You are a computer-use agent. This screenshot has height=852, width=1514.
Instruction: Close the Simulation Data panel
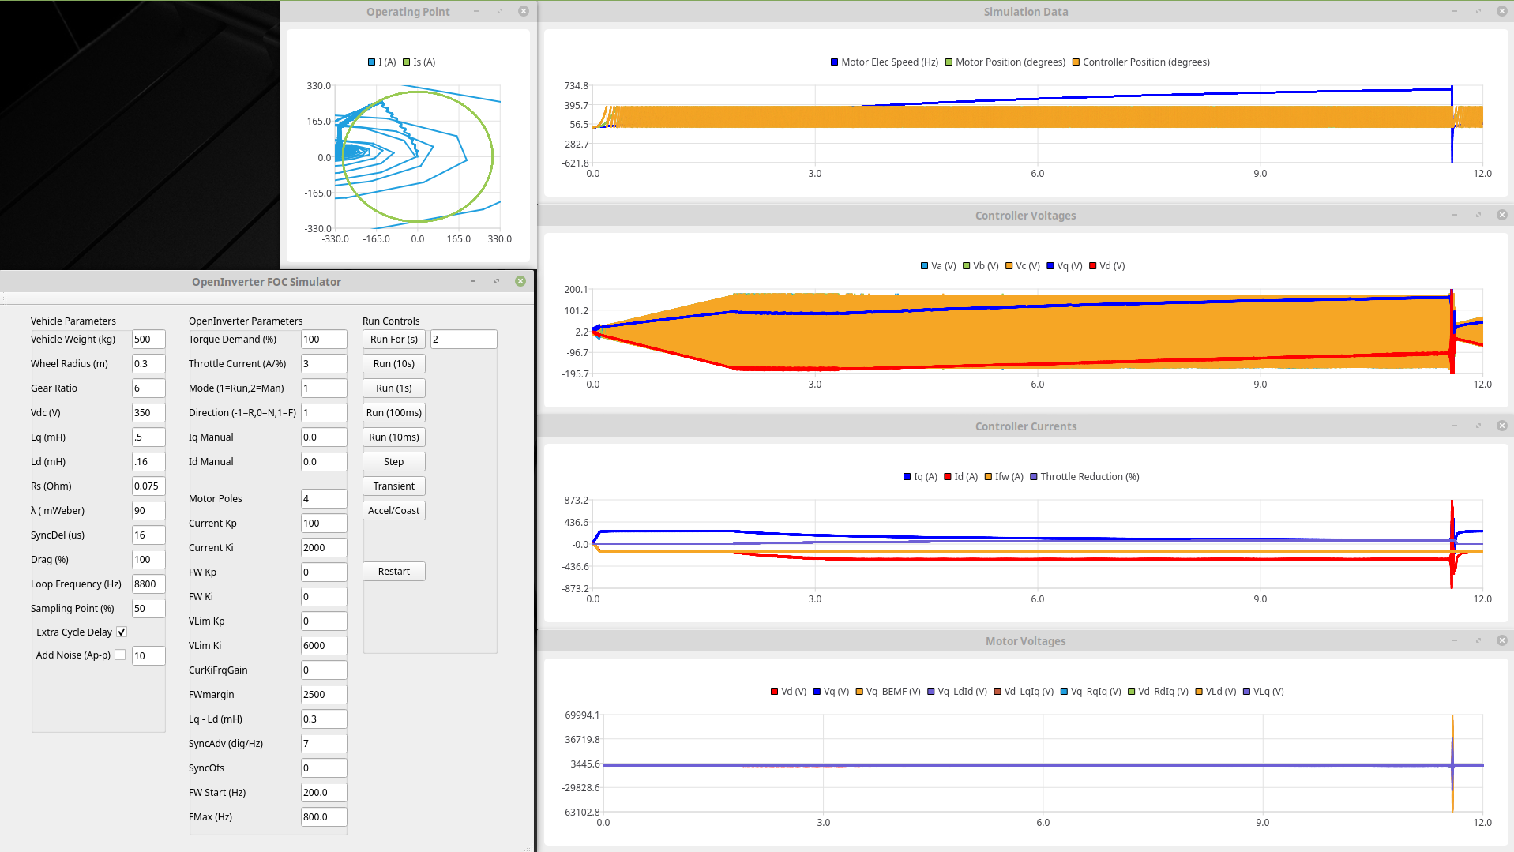[1501, 11]
